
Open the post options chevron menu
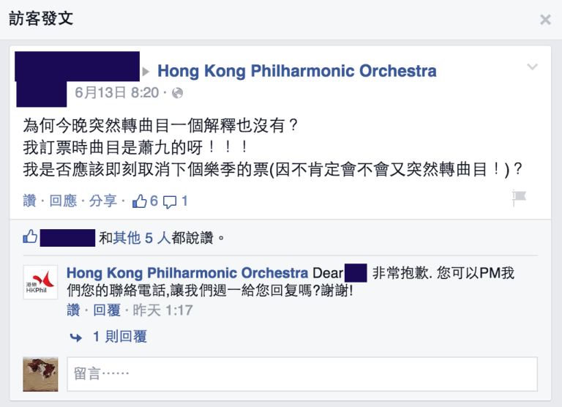pos(533,67)
